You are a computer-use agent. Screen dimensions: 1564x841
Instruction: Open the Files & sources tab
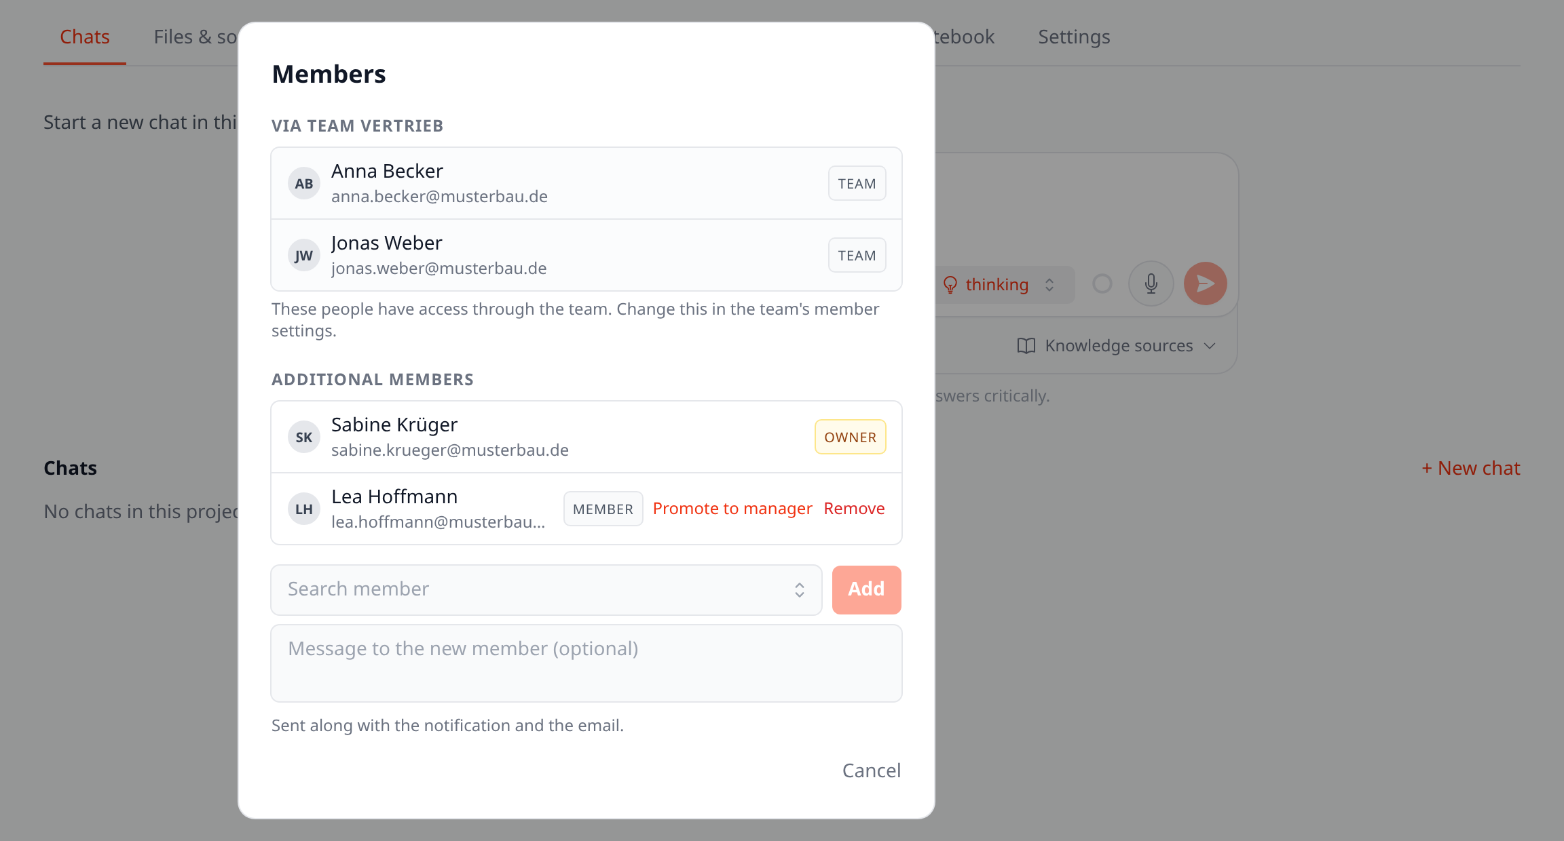click(x=195, y=37)
